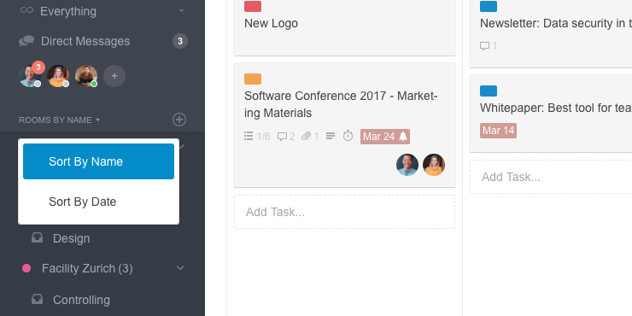Viewport: 632px width, 316px height.
Task: Select Sort By Name option
Action: [x=99, y=161]
